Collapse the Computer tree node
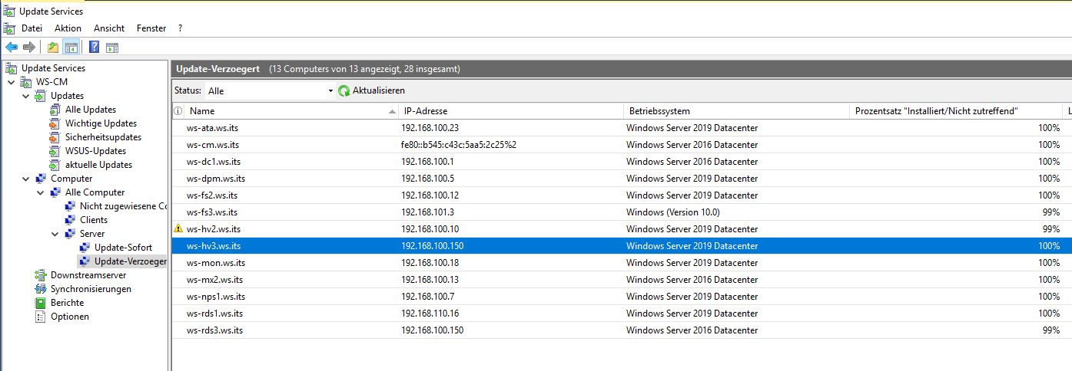1072x371 pixels. [x=26, y=179]
